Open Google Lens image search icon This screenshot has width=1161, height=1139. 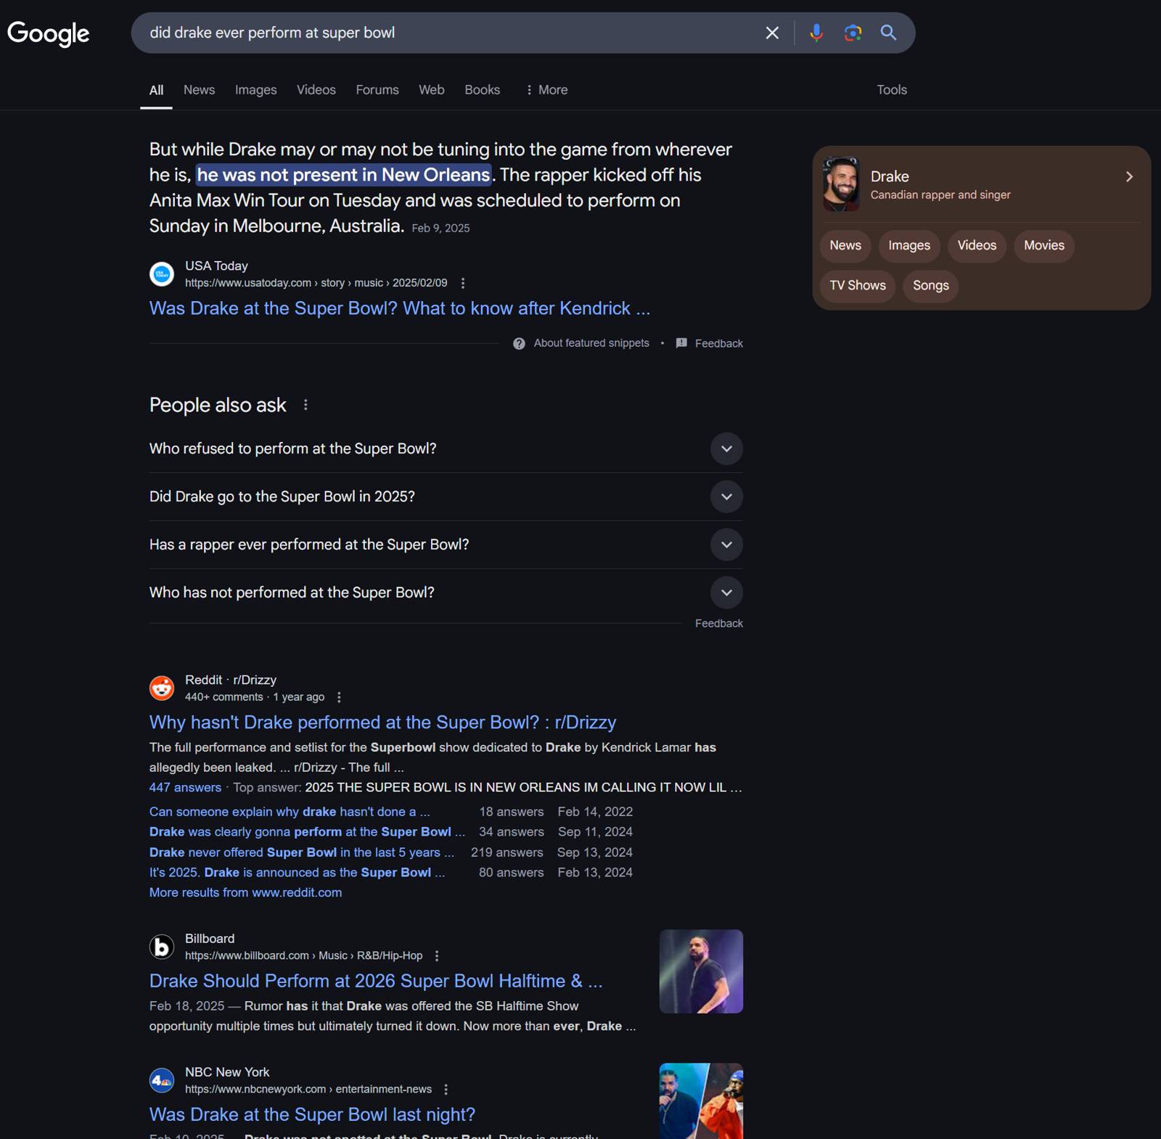tap(853, 33)
